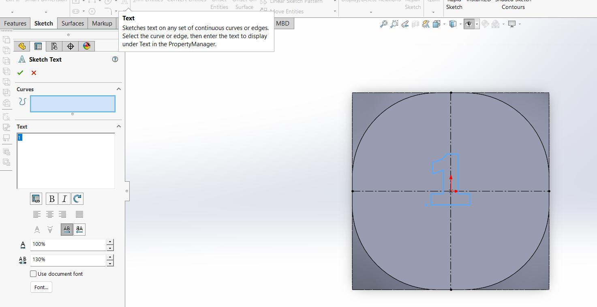Open Hide/Show Items dropdown arrow
The image size is (597, 307).
pos(477,24)
